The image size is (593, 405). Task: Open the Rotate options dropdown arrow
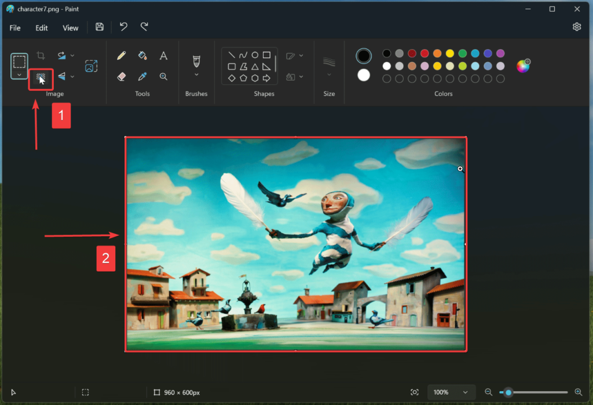tap(72, 56)
